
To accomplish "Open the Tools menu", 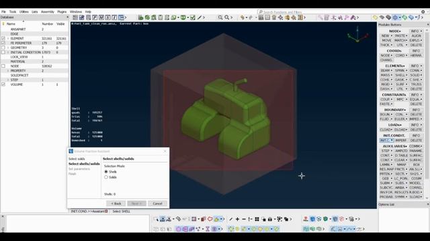I will [x=13, y=12].
